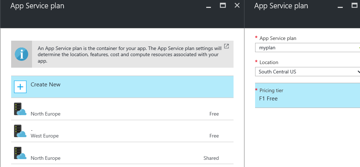Choose the North Europe Free plan entry
The width and height of the screenshot is (360, 167).
pyautogui.click(x=123, y=109)
